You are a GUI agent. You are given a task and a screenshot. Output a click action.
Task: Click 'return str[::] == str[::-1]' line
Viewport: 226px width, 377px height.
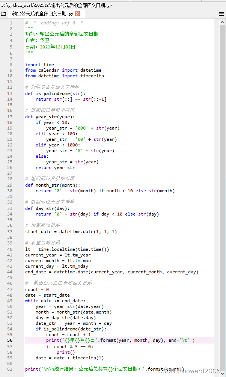(x=71, y=99)
